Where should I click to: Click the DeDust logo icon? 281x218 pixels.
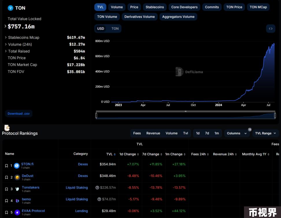pyautogui.click(x=17, y=177)
